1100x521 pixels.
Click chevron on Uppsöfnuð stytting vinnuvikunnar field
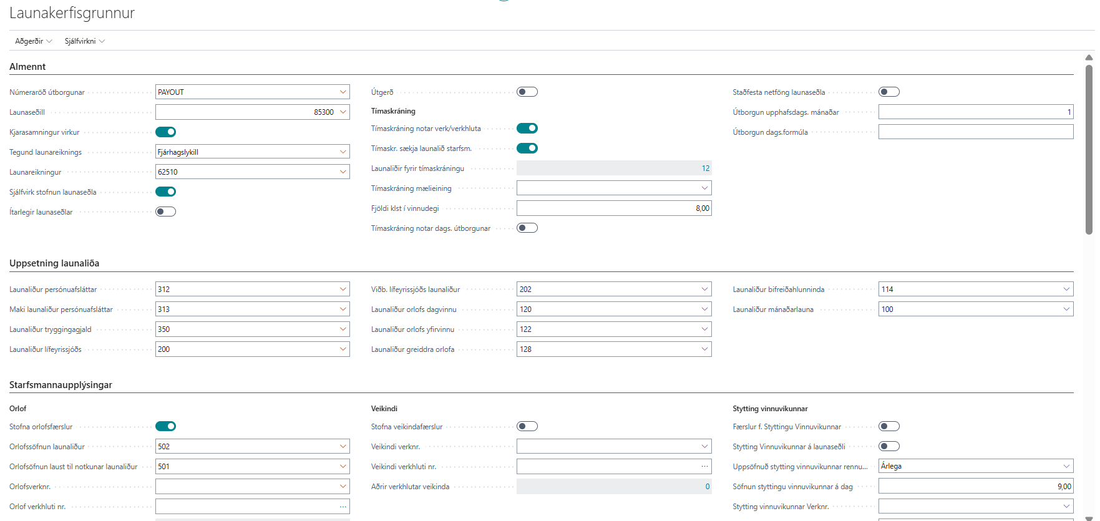point(1066,466)
